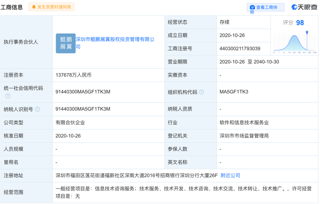Image resolution: width=322 pixels, height=204 pixels.
Task: Click help icon under 统一社会信用代码
Action: [x=8, y=96]
